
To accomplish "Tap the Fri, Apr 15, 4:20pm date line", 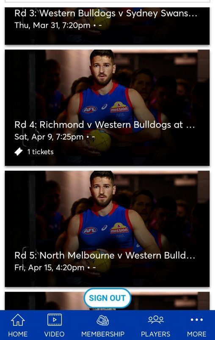I will click(x=55, y=268).
